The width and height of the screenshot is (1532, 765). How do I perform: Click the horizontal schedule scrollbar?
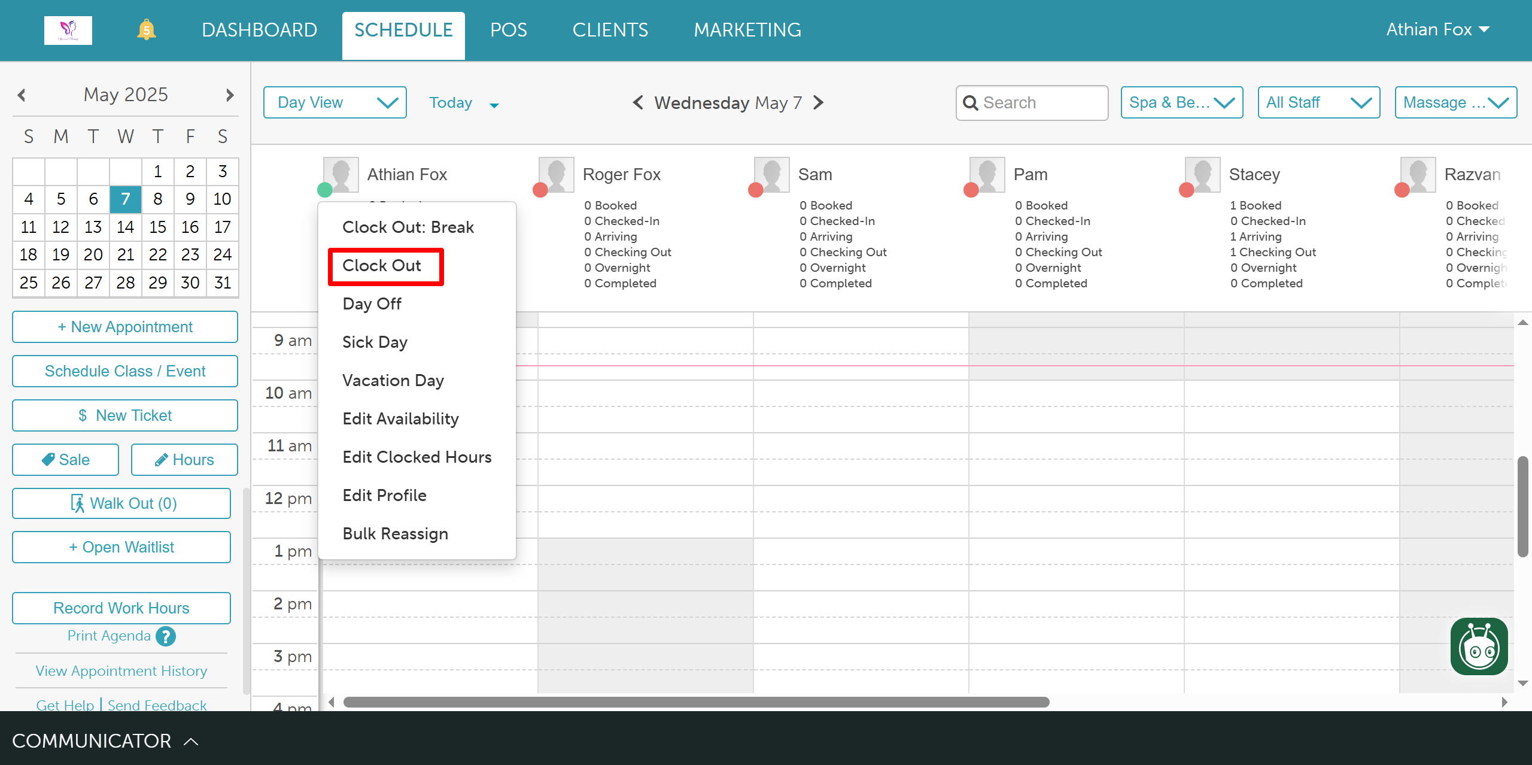point(695,702)
